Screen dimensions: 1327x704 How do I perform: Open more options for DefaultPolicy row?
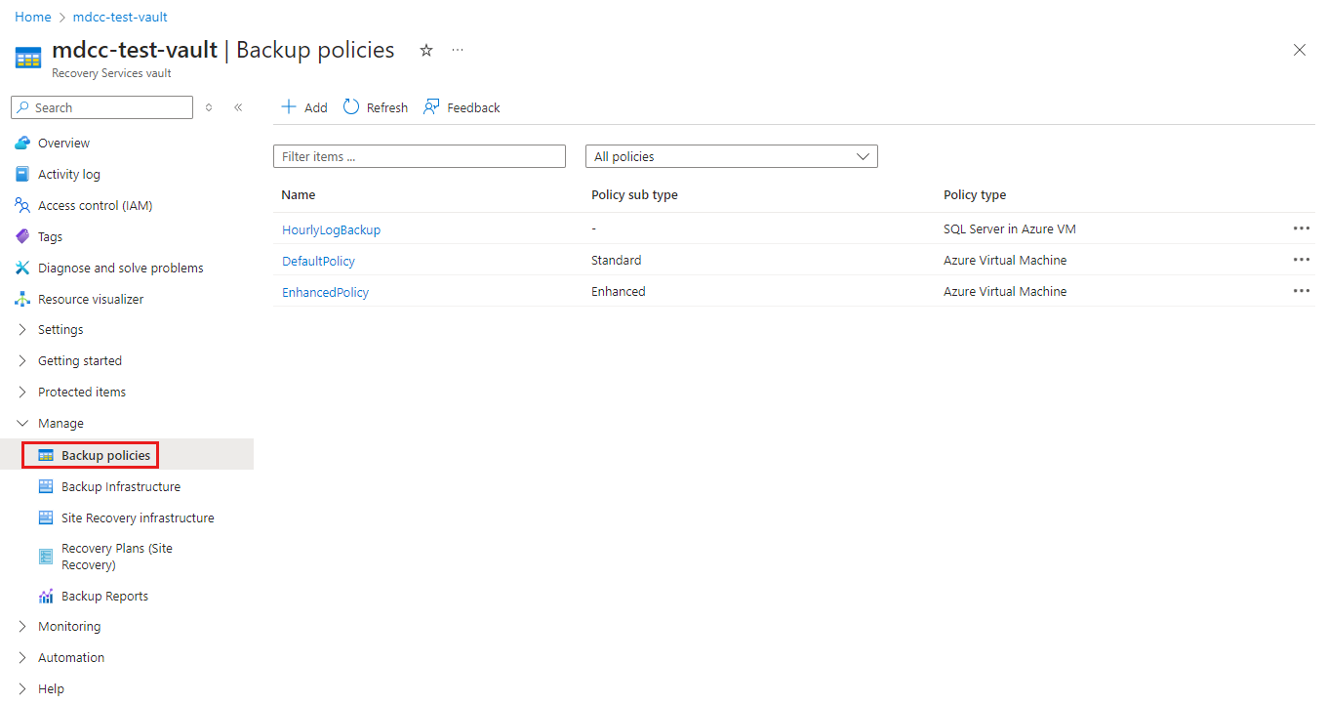click(1302, 260)
